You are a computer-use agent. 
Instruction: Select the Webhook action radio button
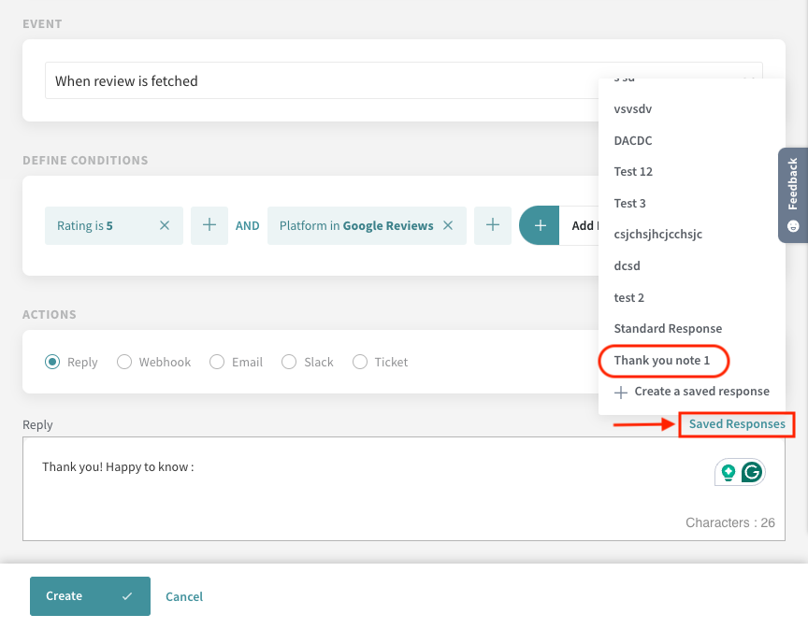(124, 362)
